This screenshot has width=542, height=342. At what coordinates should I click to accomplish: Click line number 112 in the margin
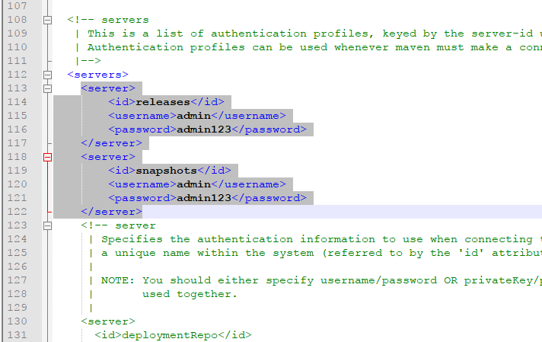click(x=17, y=75)
